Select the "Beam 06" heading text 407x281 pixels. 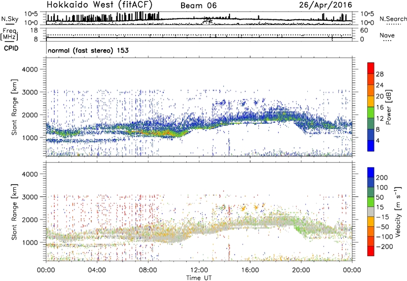198,6
